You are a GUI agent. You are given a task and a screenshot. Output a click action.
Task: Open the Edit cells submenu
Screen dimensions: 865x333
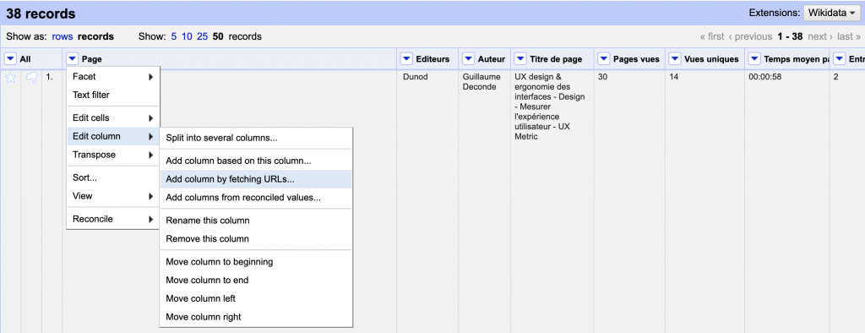(x=113, y=118)
